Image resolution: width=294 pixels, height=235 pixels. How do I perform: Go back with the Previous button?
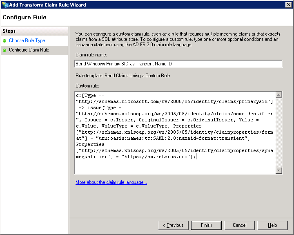pyautogui.click(x=173, y=225)
